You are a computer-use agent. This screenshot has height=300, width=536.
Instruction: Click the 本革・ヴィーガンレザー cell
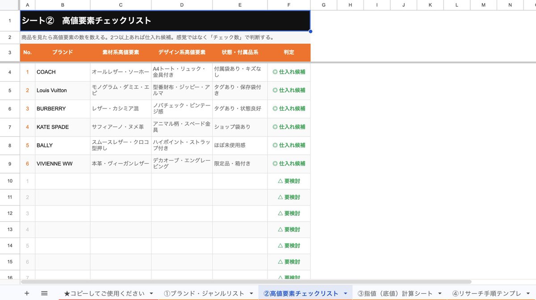[x=121, y=164]
